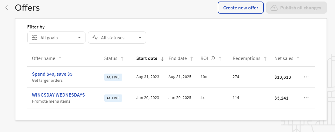Open the more options menu for WINGSDAY WEDNESDAYS
335x132 pixels.
pyautogui.click(x=306, y=98)
